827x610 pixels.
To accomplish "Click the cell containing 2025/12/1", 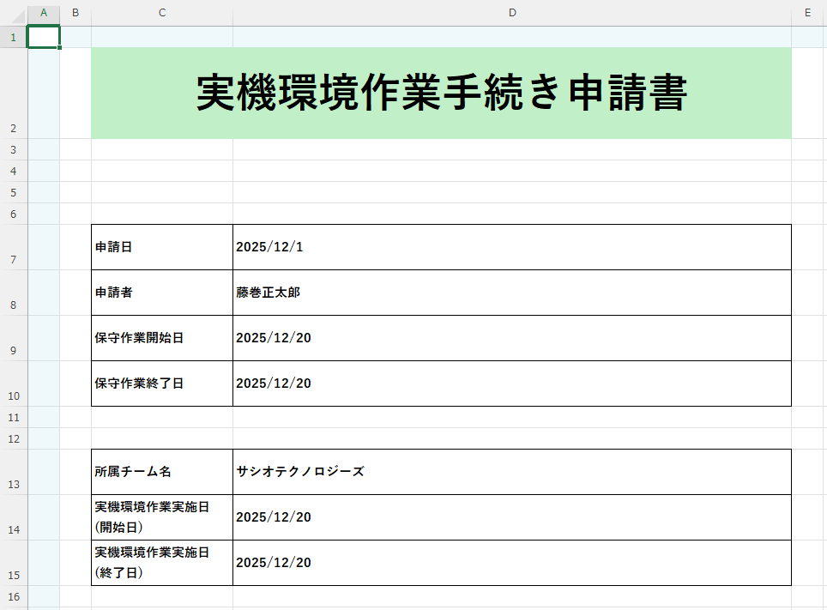I will click(x=512, y=247).
